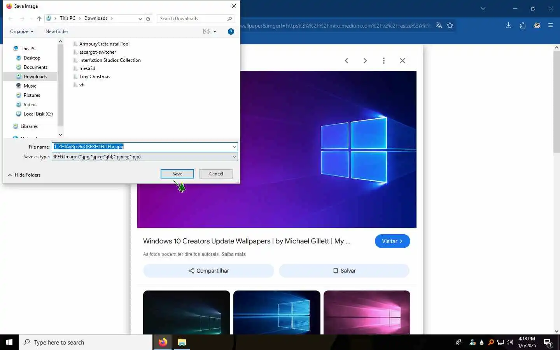Click the change view icon in dialog toolbar
560x350 pixels.
pyautogui.click(x=206, y=31)
